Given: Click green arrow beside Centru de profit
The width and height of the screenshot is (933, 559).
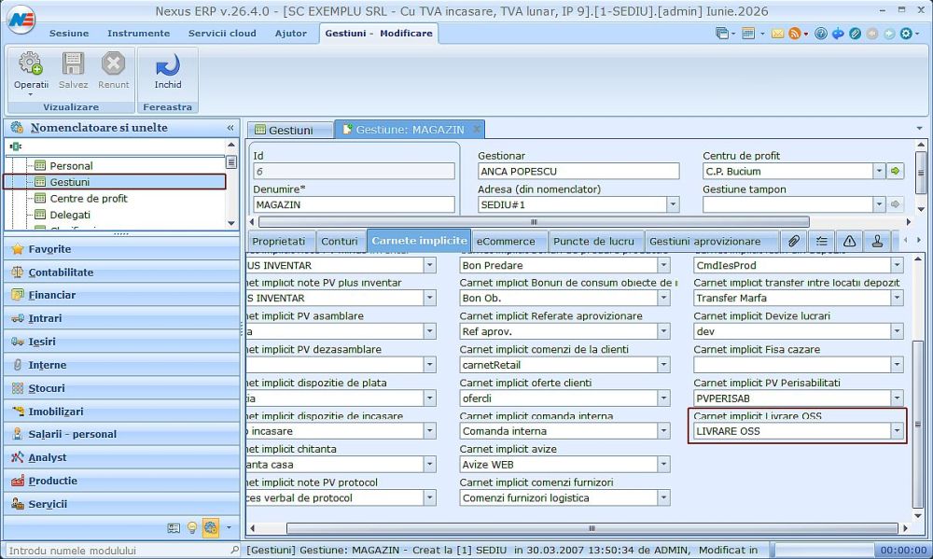Looking at the screenshot, I should [895, 171].
